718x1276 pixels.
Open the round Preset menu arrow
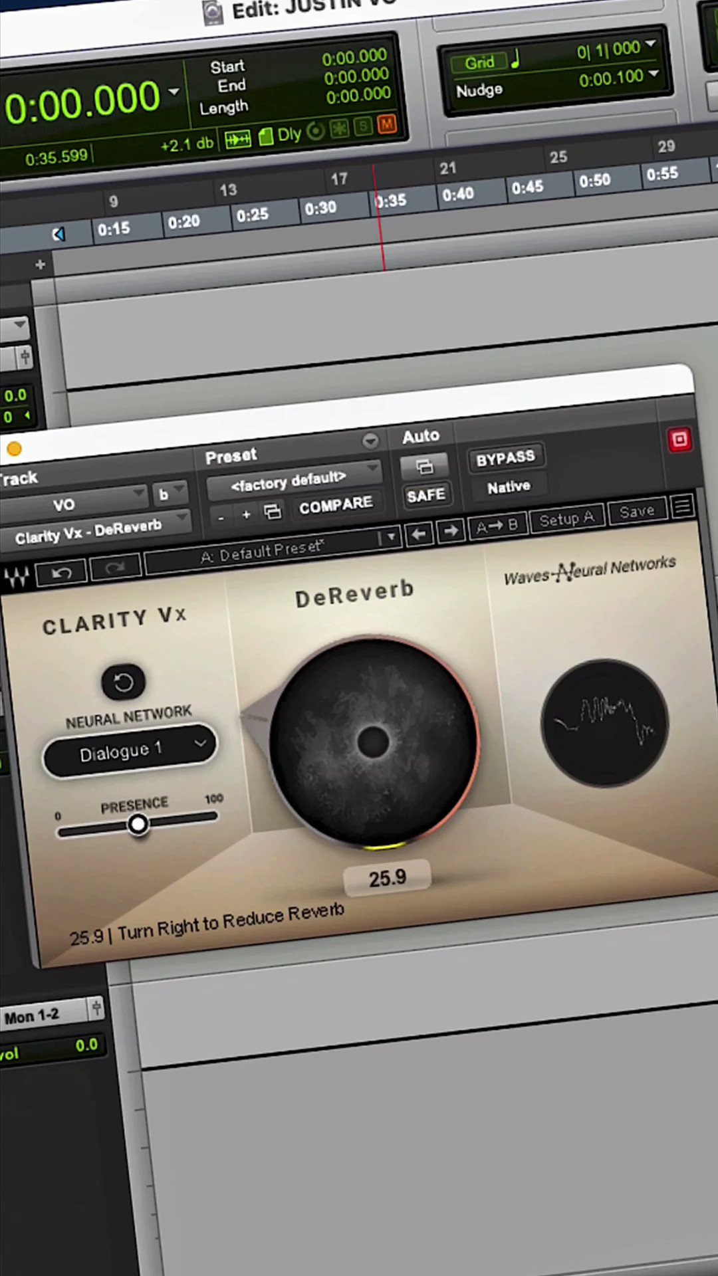pyautogui.click(x=370, y=440)
